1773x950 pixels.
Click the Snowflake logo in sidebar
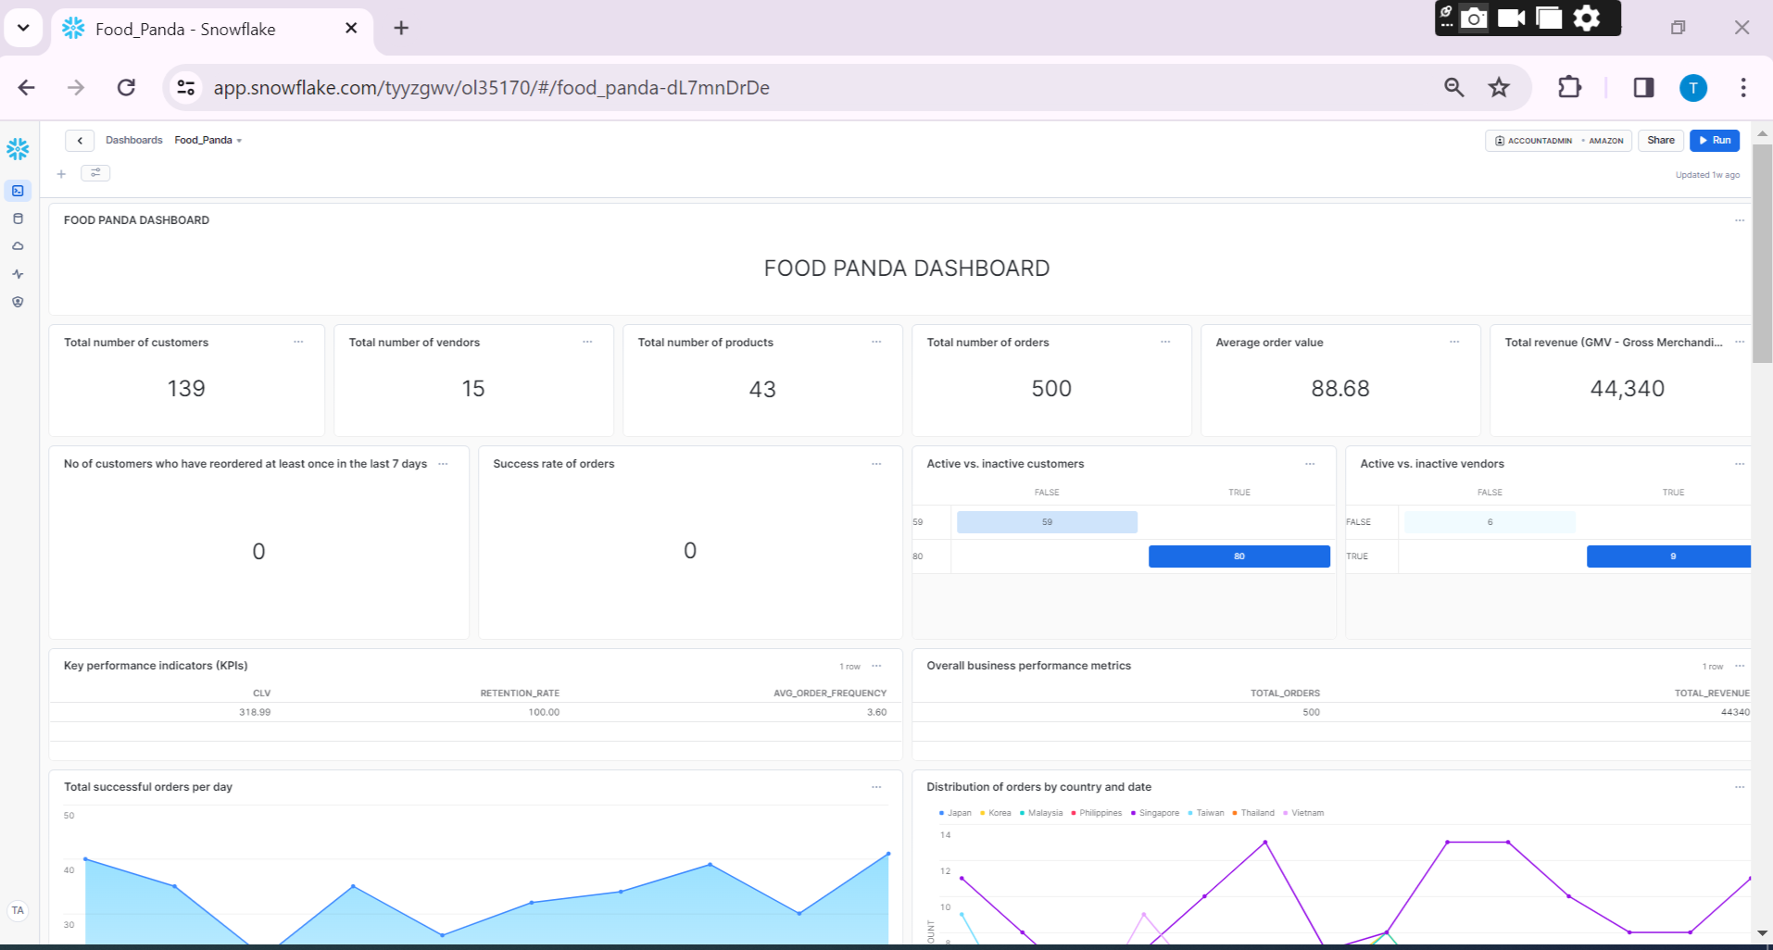tap(18, 149)
